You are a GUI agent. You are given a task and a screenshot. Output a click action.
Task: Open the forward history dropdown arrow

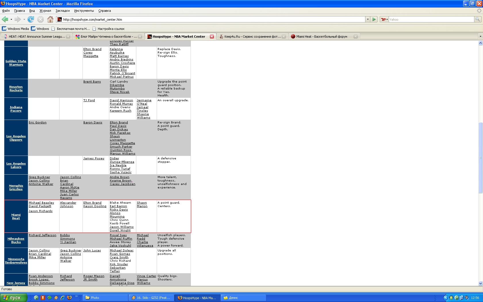(x=24, y=19)
